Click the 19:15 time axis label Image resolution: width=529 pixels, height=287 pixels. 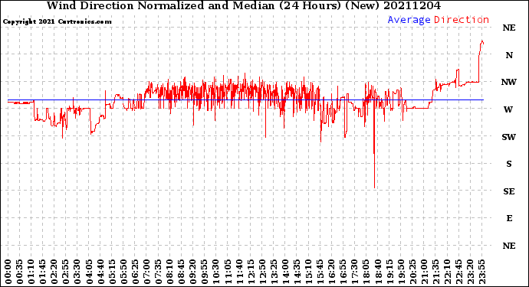coord(389,272)
